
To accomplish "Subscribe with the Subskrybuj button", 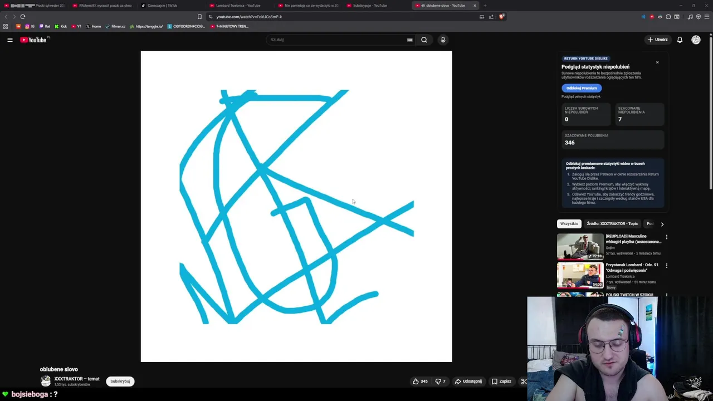I will (x=120, y=382).
